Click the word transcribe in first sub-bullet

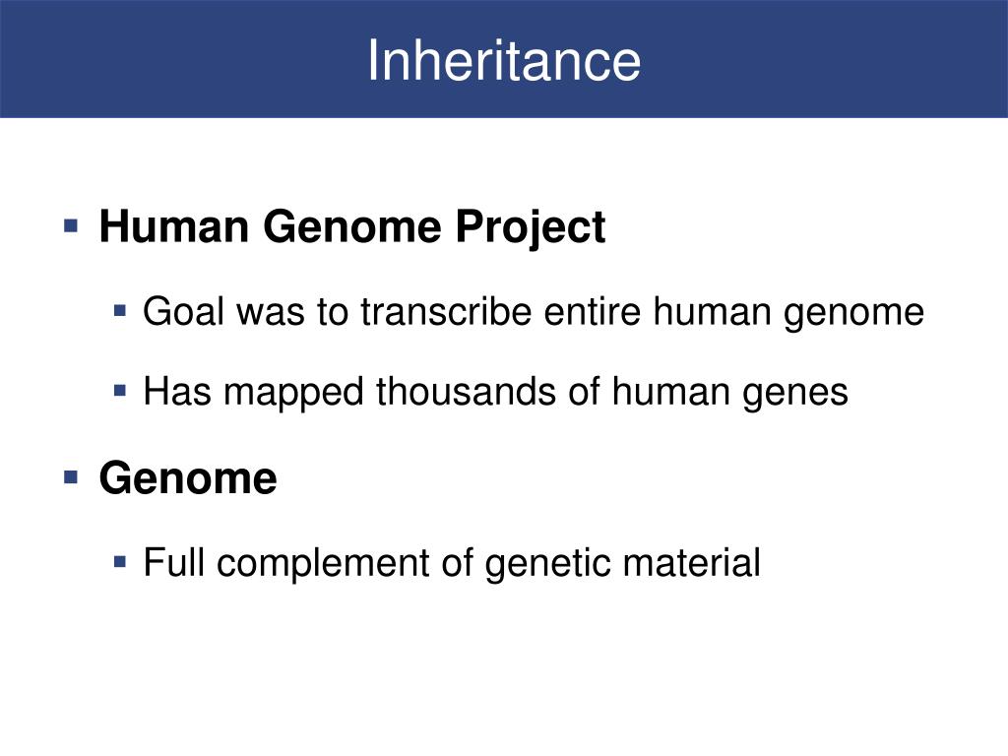(x=446, y=311)
